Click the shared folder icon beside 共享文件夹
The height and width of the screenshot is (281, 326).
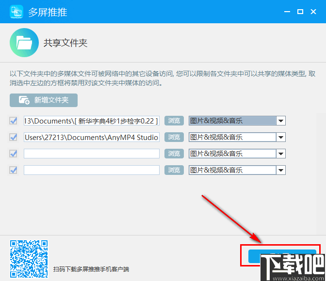tap(24, 43)
